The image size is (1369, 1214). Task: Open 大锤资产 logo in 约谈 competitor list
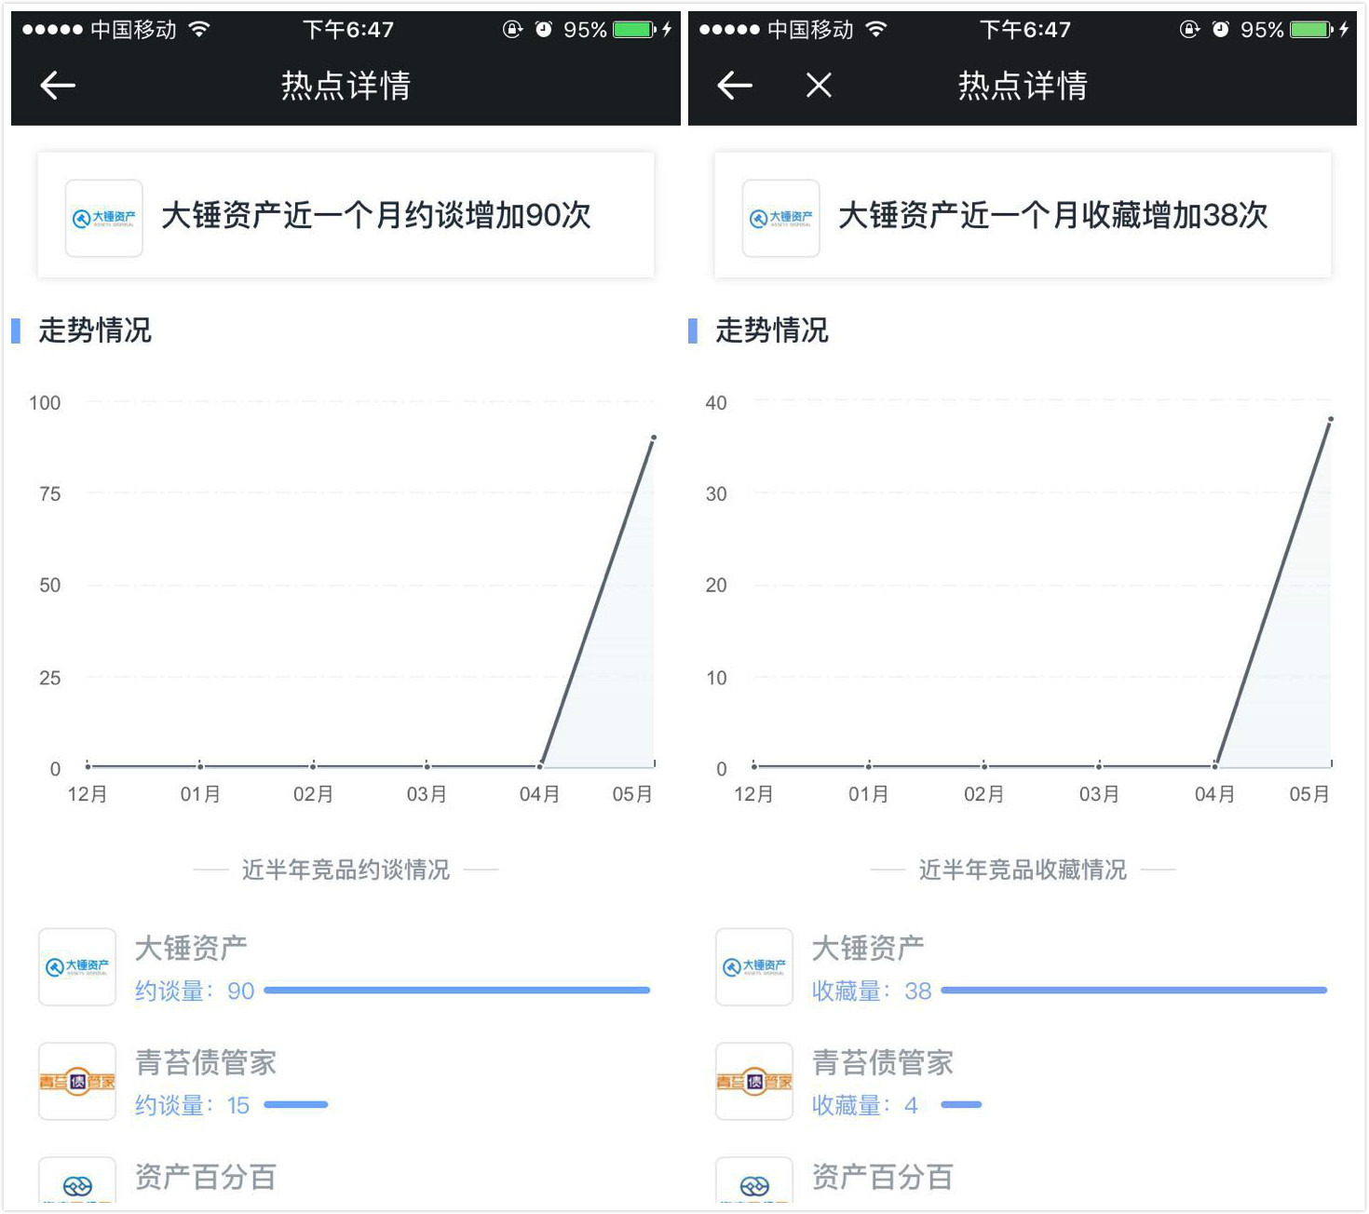point(77,966)
